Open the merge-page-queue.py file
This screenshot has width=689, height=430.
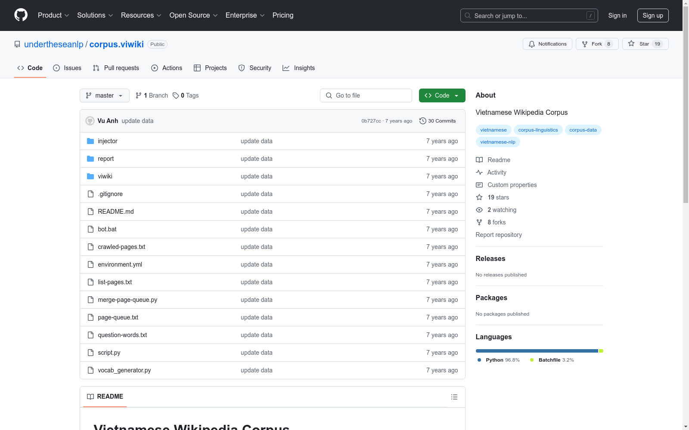pyautogui.click(x=127, y=300)
